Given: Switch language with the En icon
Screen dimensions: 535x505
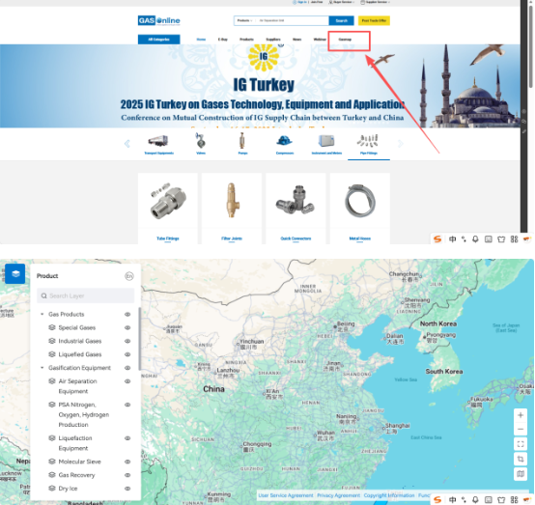Looking at the screenshot, I should 129,276.
